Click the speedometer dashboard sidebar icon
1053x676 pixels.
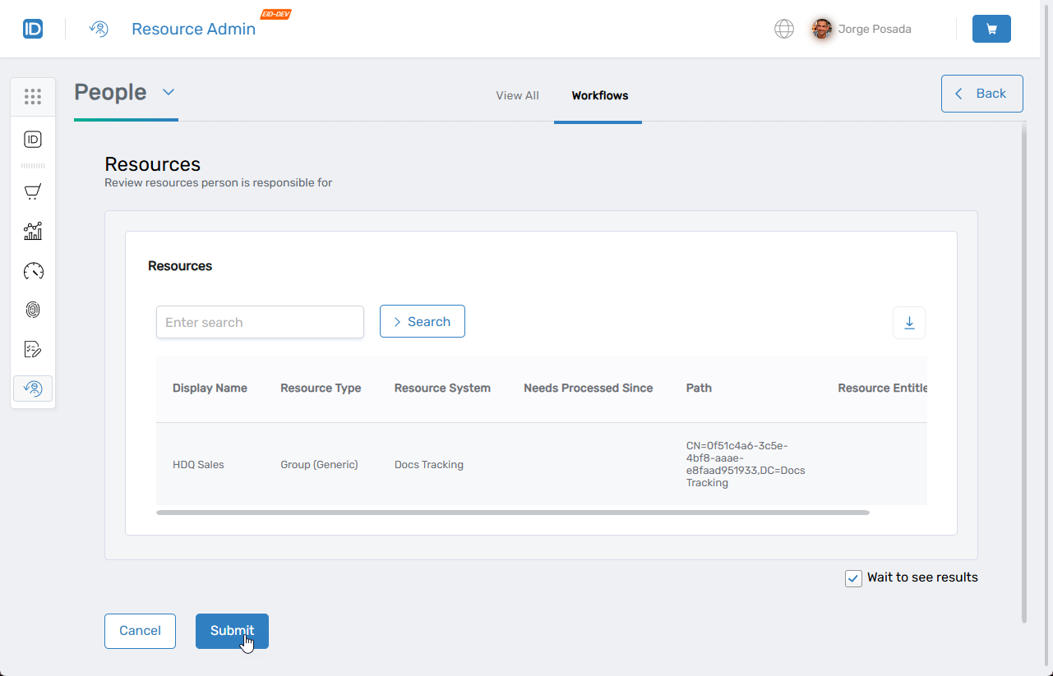click(x=33, y=271)
